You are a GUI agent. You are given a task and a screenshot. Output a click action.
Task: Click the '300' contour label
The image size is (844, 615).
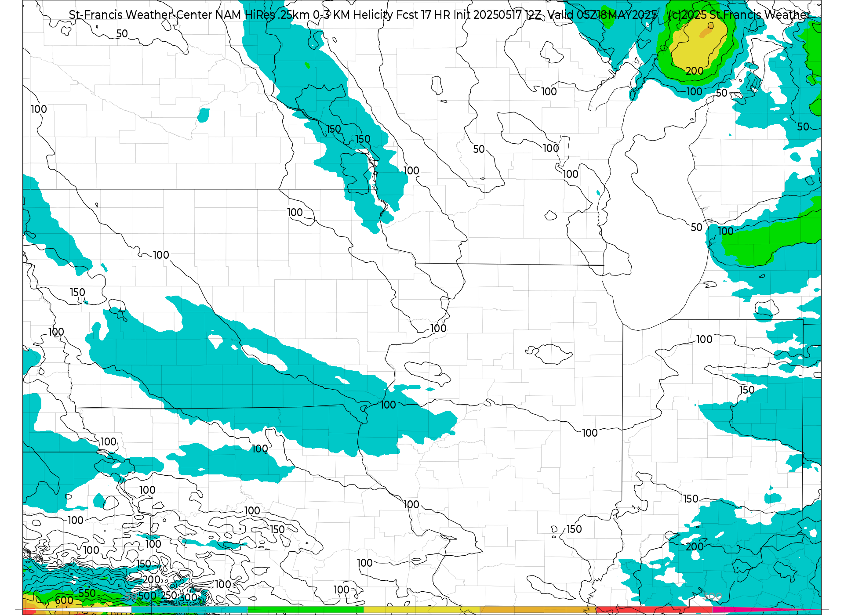click(188, 597)
